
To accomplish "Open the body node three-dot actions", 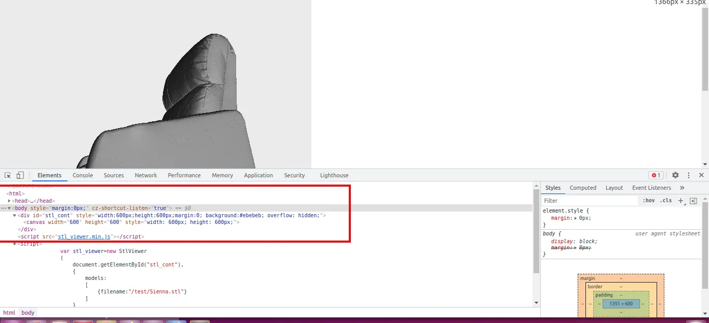I will coord(4,208).
